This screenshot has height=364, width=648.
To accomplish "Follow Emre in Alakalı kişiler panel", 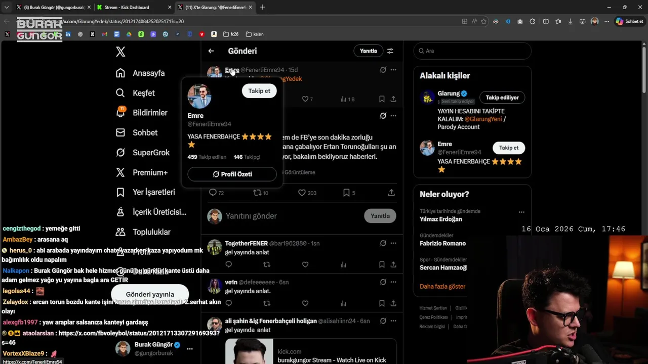I will [x=509, y=148].
